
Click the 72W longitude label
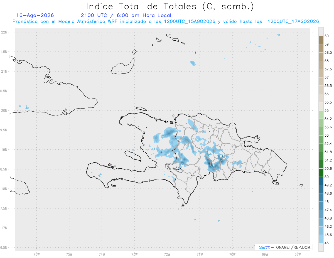(x=167, y=254)
